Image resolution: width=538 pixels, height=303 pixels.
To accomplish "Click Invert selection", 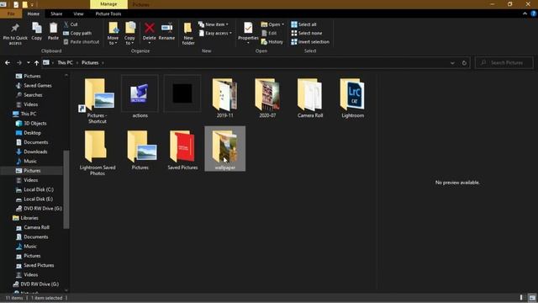I will tap(310, 42).
